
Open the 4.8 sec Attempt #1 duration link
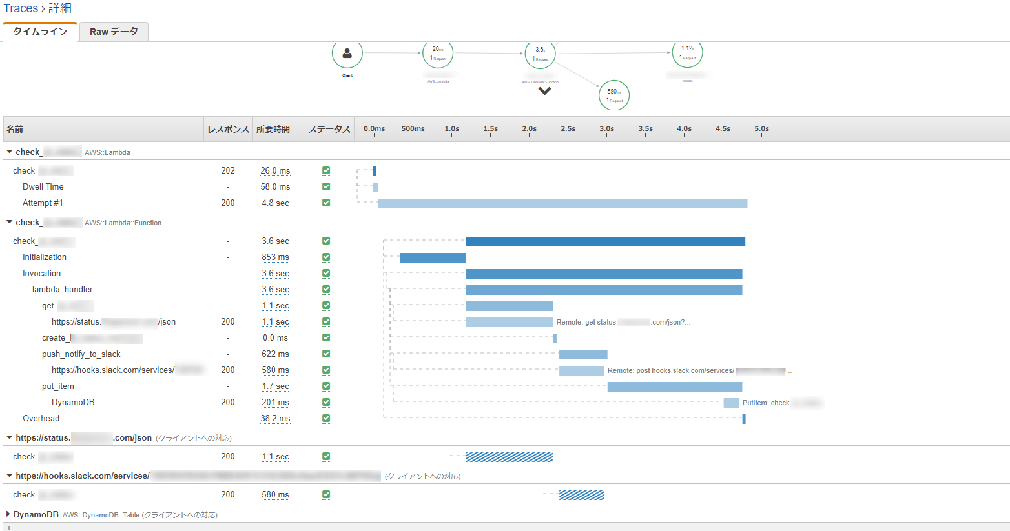click(275, 203)
